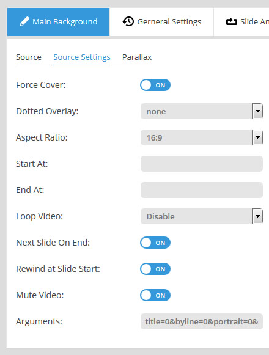Click the End At input field

coord(202,190)
